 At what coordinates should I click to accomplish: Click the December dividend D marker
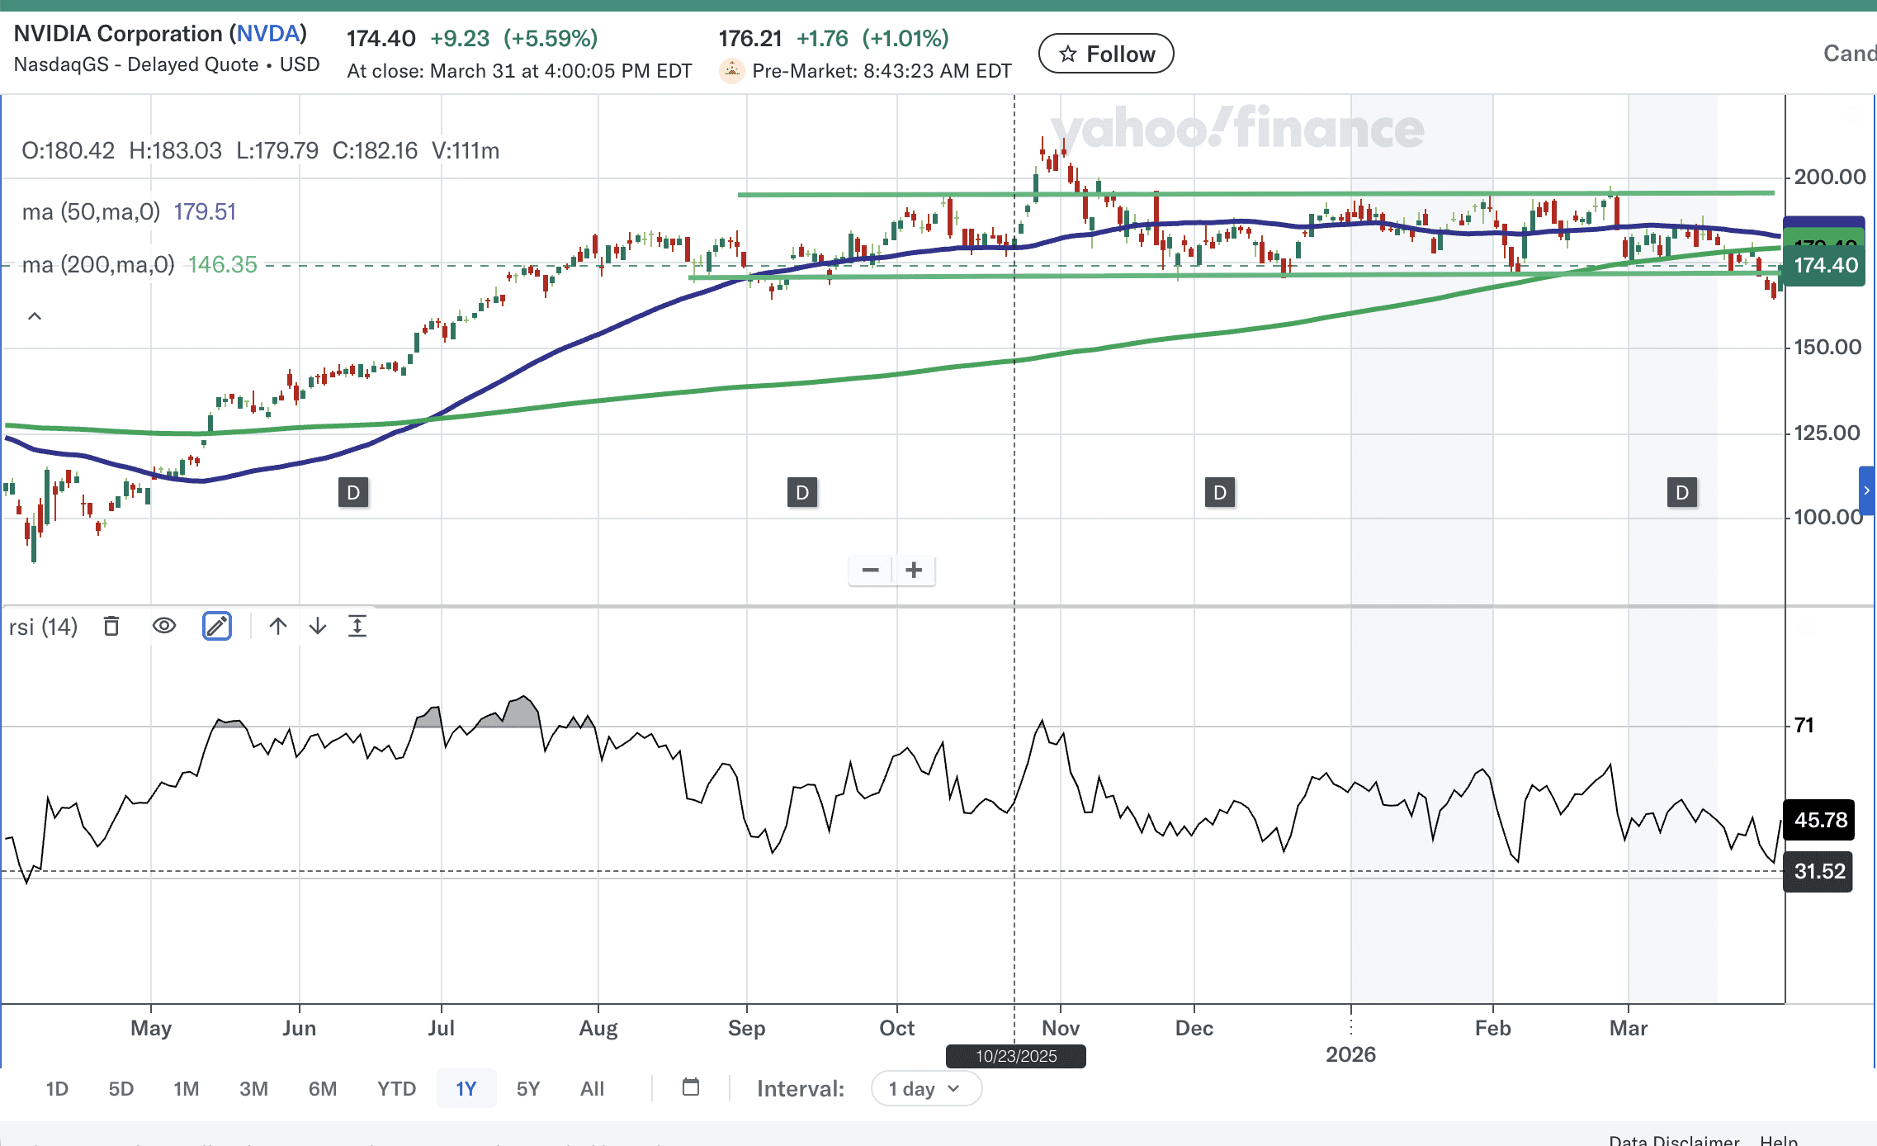point(1220,493)
